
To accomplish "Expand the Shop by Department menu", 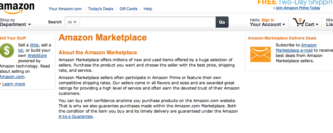I will [15, 22].
